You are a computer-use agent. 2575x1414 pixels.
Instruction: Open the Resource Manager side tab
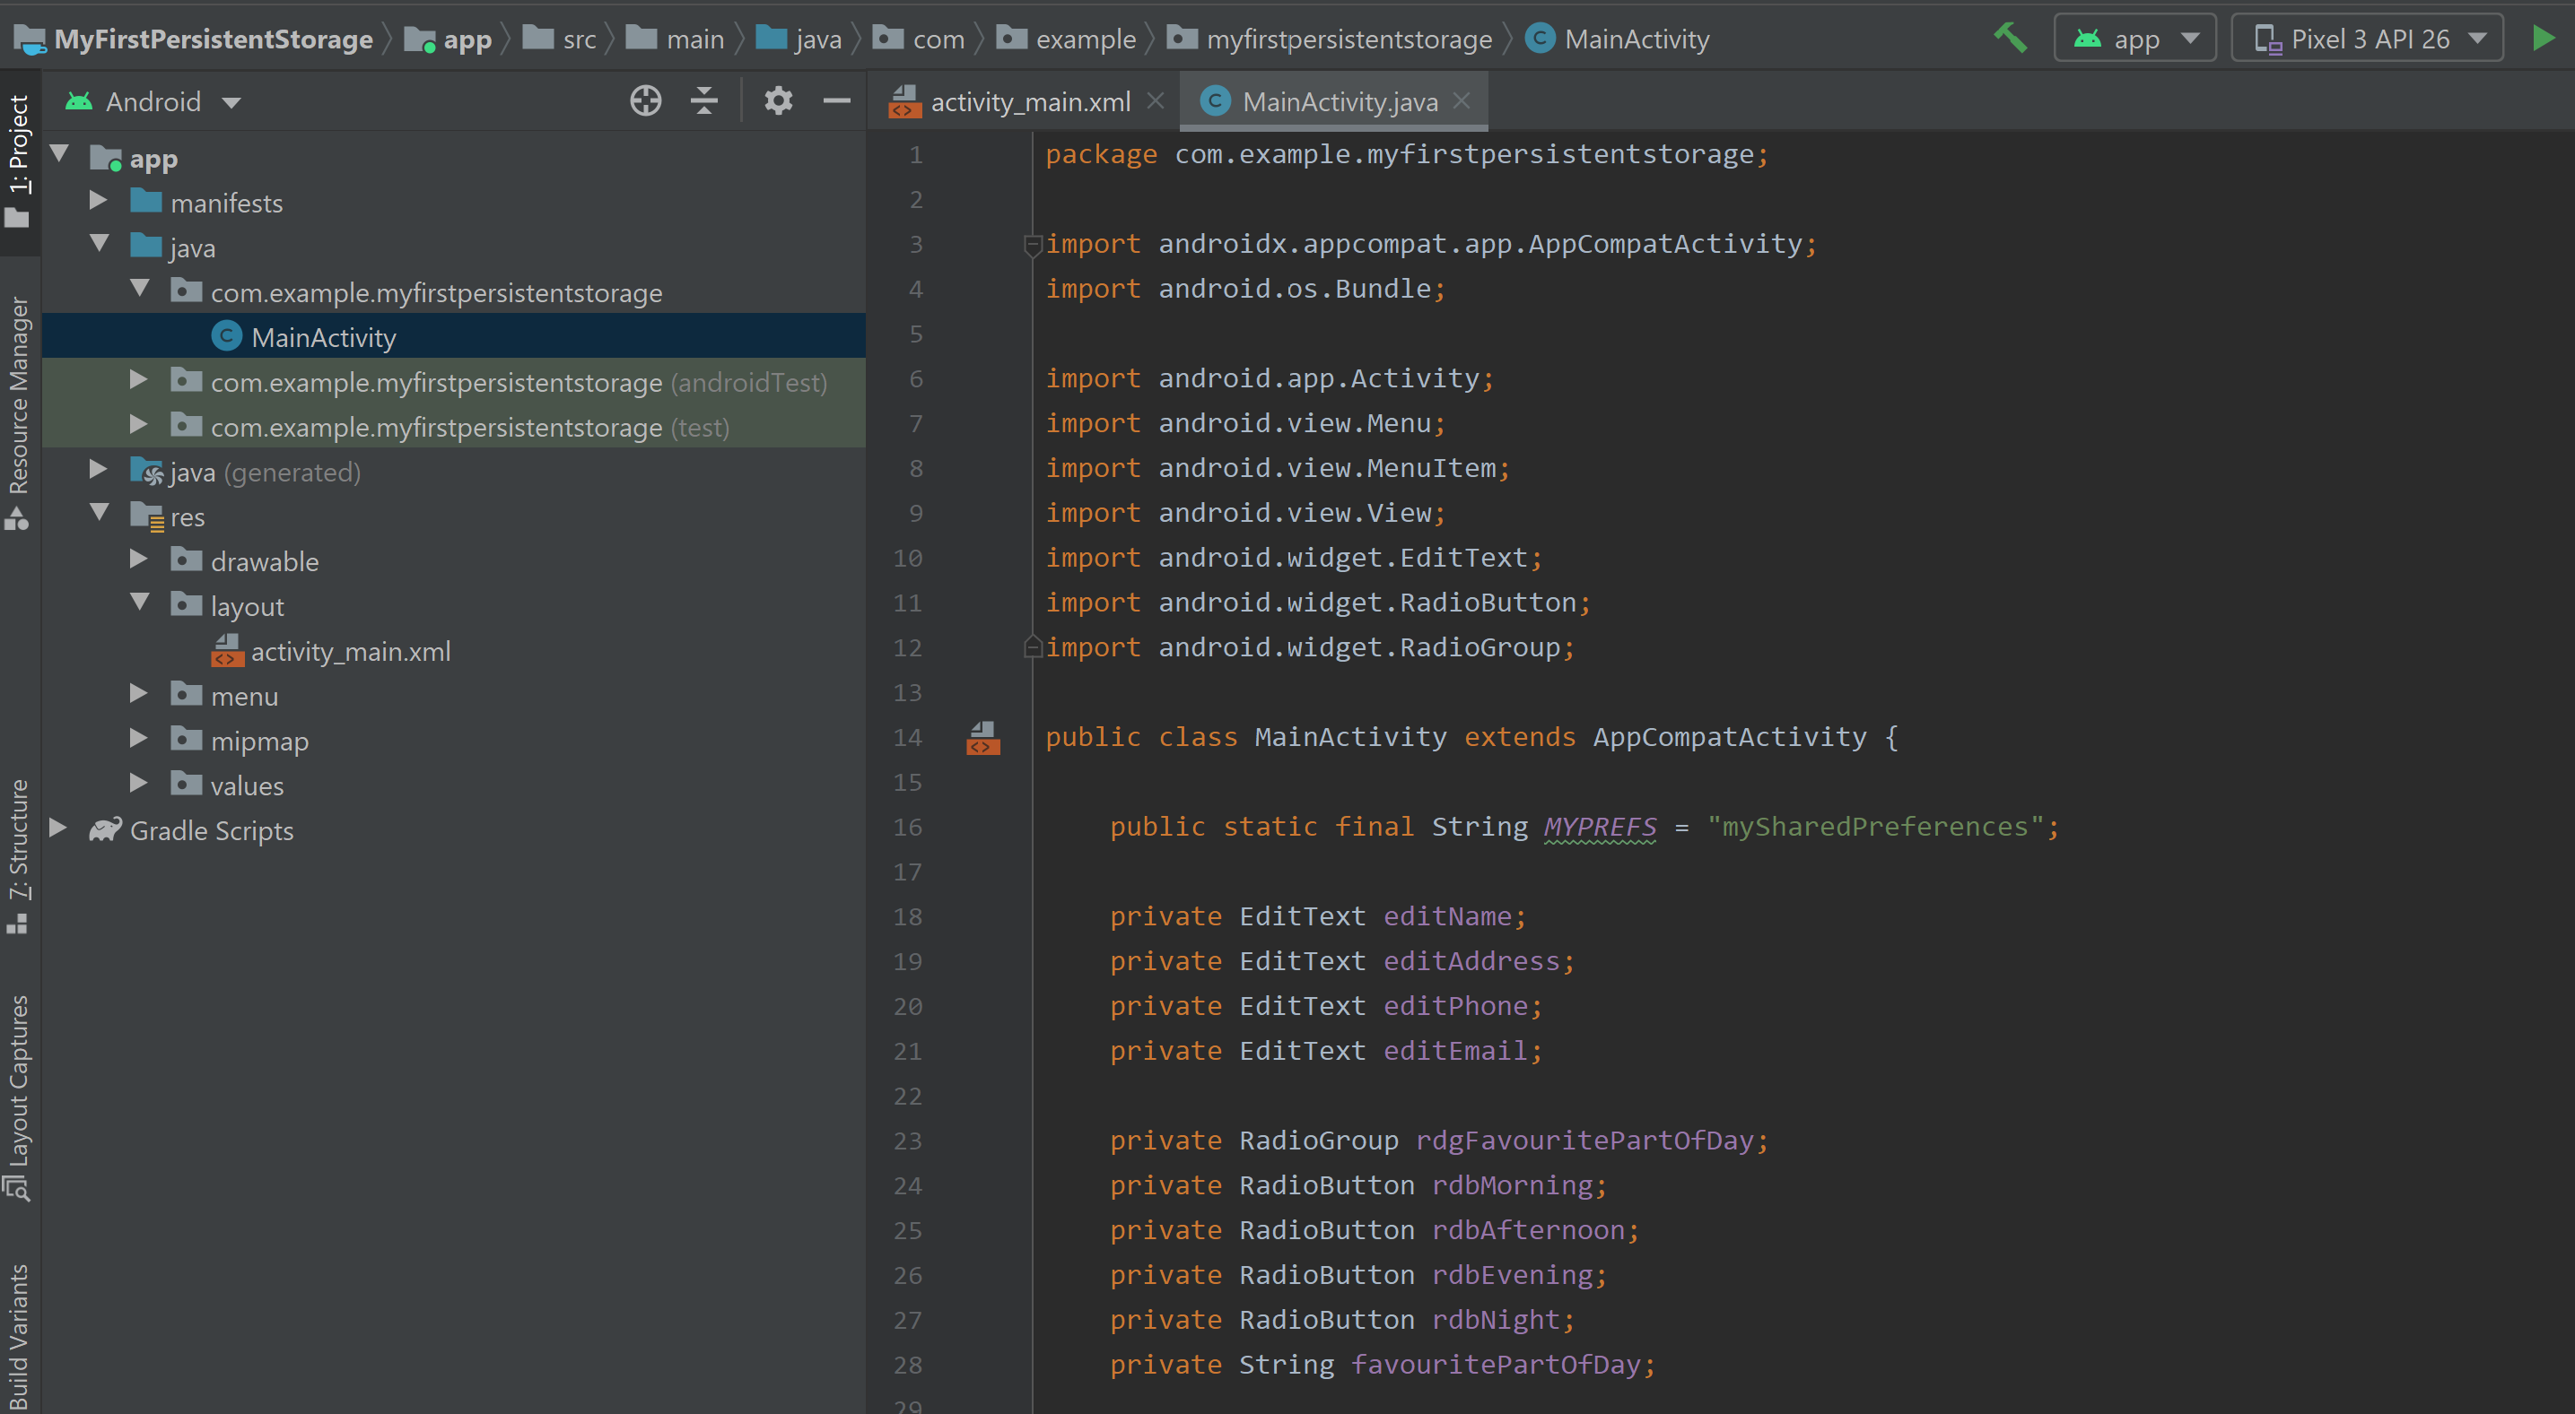pyautogui.click(x=19, y=412)
